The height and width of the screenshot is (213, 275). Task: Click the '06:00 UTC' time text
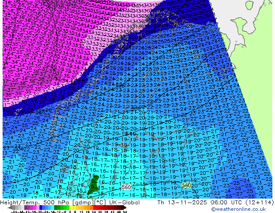tap(227, 203)
